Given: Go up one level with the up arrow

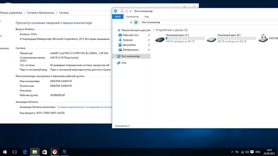Looking at the screenshot, I should [131, 22].
